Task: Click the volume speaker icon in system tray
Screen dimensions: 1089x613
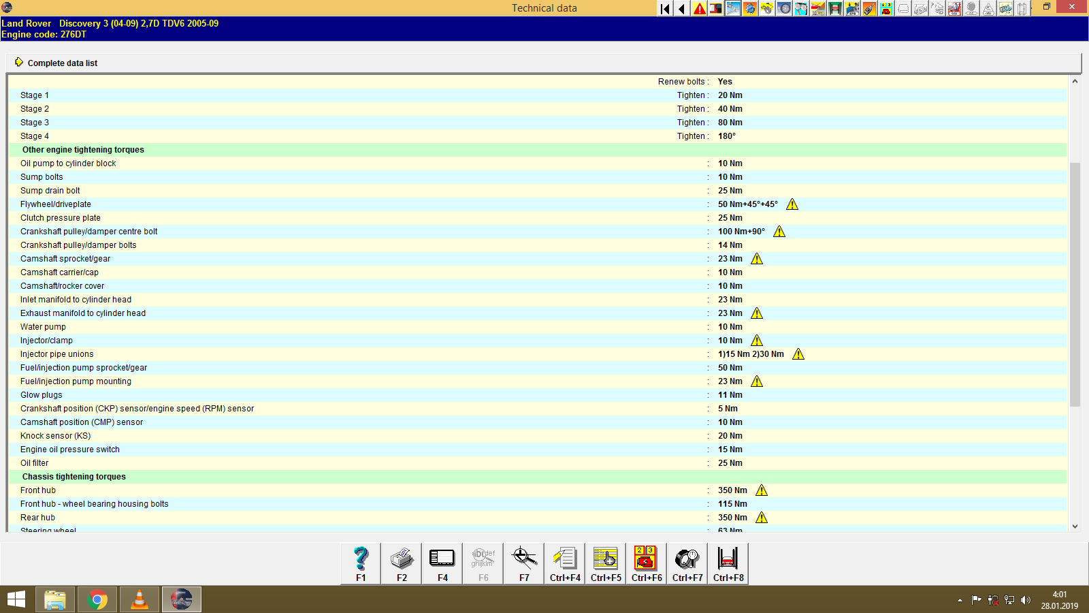Action: coord(1026,600)
